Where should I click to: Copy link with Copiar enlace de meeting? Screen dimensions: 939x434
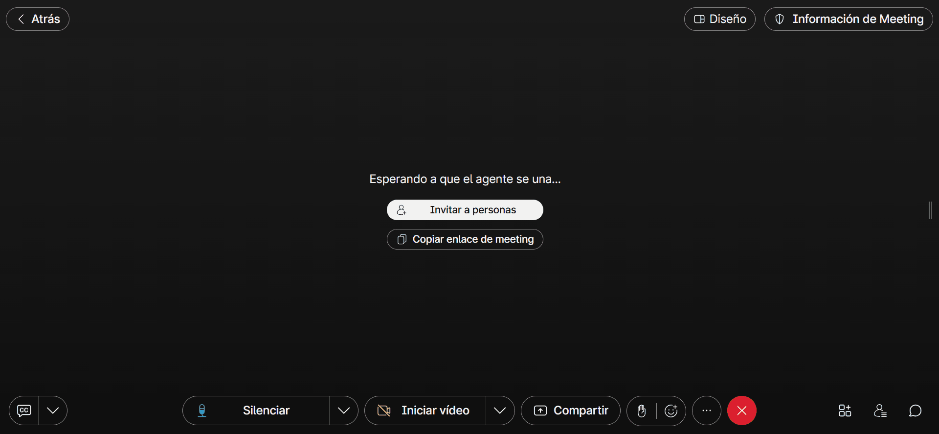(465, 239)
